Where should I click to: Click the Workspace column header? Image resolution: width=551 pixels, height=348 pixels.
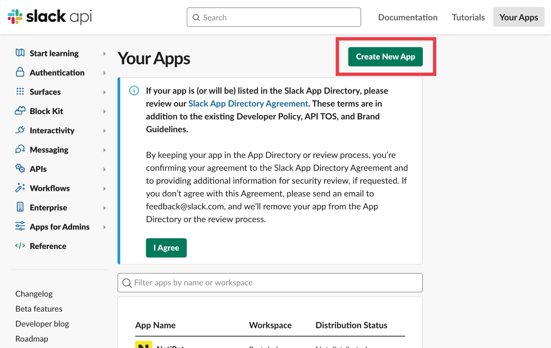pos(270,325)
